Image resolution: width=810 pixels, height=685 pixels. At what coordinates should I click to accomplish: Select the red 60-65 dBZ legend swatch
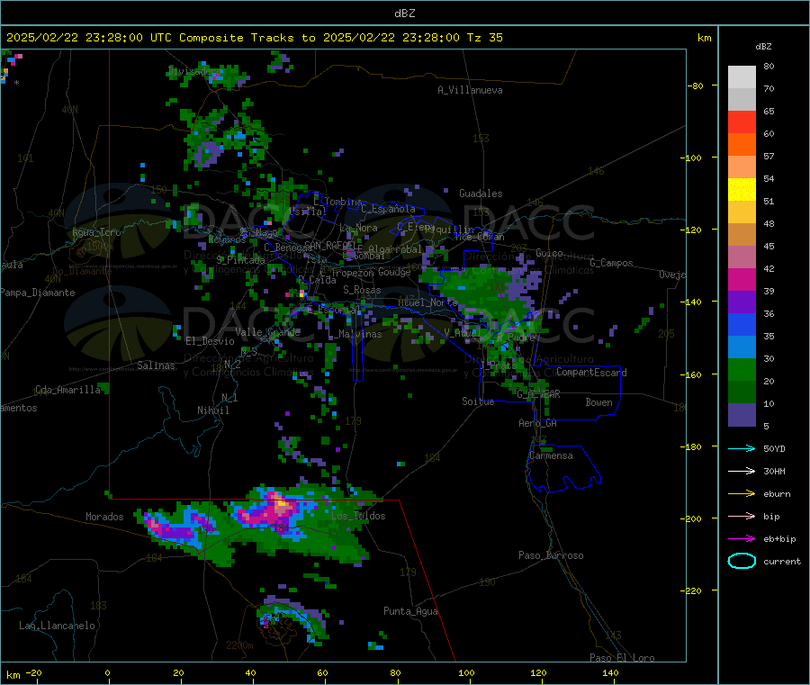click(x=742, y=122)
